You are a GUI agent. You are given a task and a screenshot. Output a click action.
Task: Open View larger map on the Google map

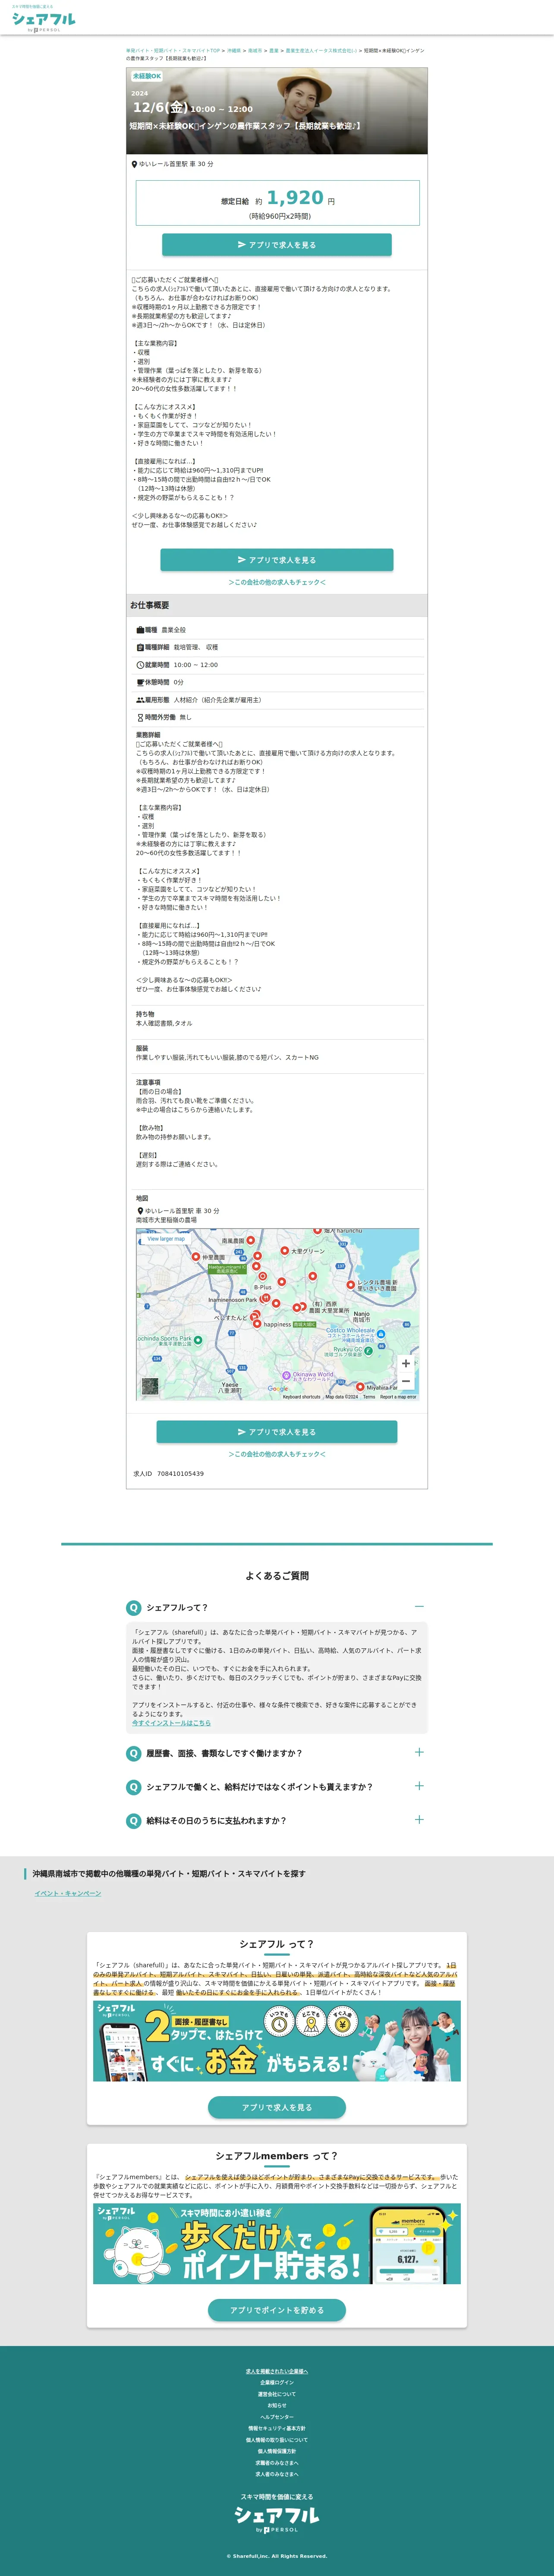click(166, 1239)
